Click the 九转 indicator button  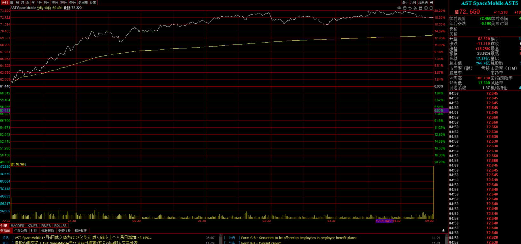(x=413, y=3)
